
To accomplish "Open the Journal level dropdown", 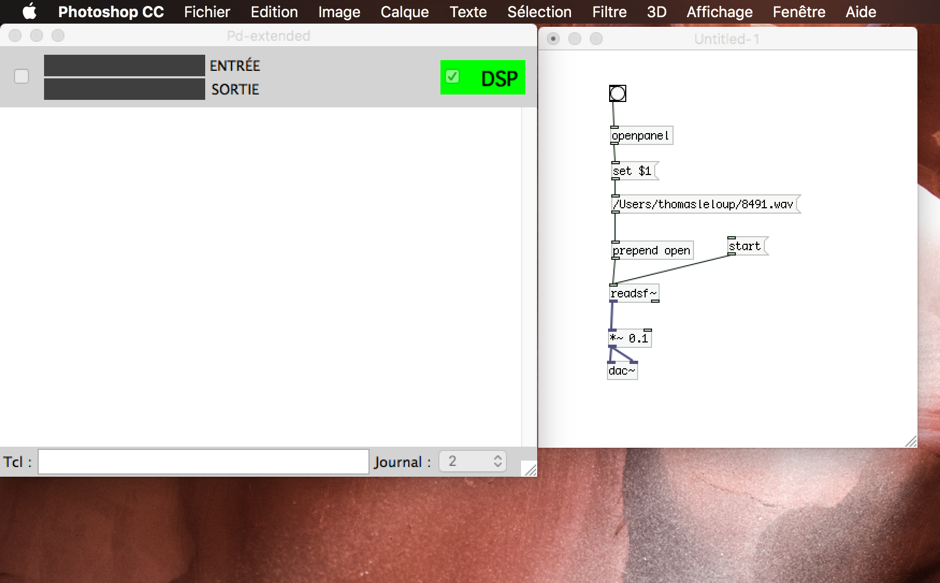I will (472, 462).
